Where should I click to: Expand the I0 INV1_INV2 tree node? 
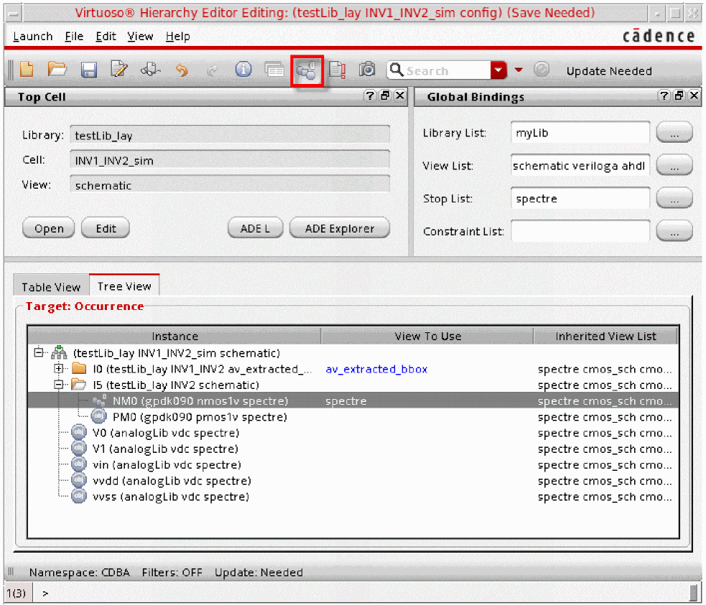[x=59, y=369]
